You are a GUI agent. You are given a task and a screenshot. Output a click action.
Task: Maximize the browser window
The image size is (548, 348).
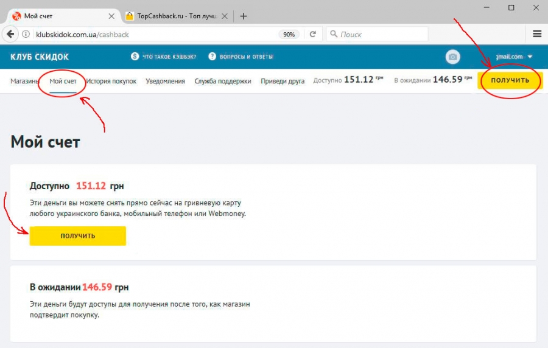click(511, 7)
